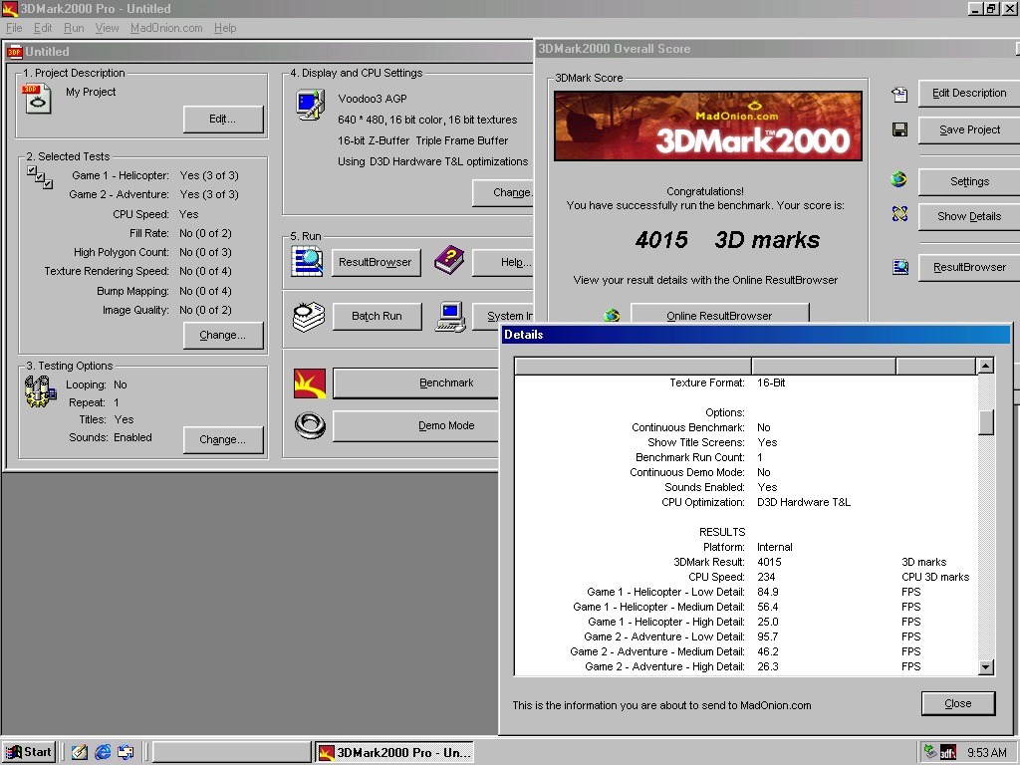
Task: Click the Details dialog title bar
Action: click(x=756, y=335)
